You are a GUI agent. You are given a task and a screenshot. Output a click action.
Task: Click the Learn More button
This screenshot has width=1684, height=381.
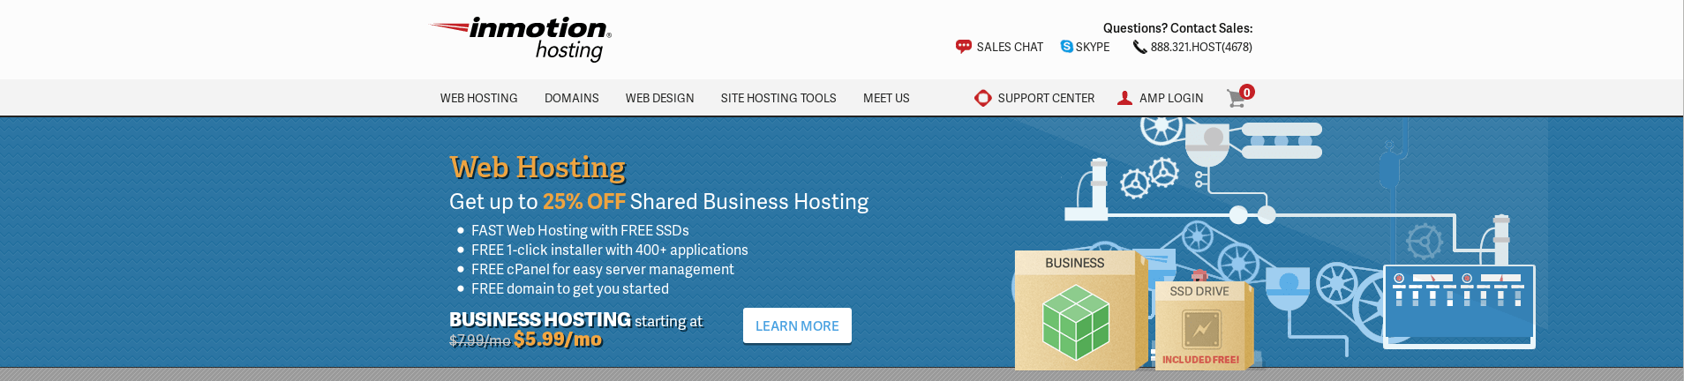pos(797,325)
